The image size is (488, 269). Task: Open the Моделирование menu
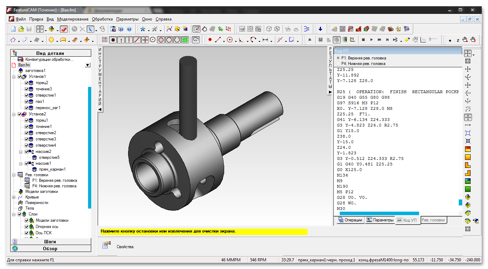click(x=73, y=19)
